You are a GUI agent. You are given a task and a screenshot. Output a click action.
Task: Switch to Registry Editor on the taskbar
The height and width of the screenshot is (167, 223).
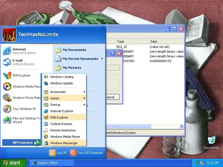[x=52, y=163]
